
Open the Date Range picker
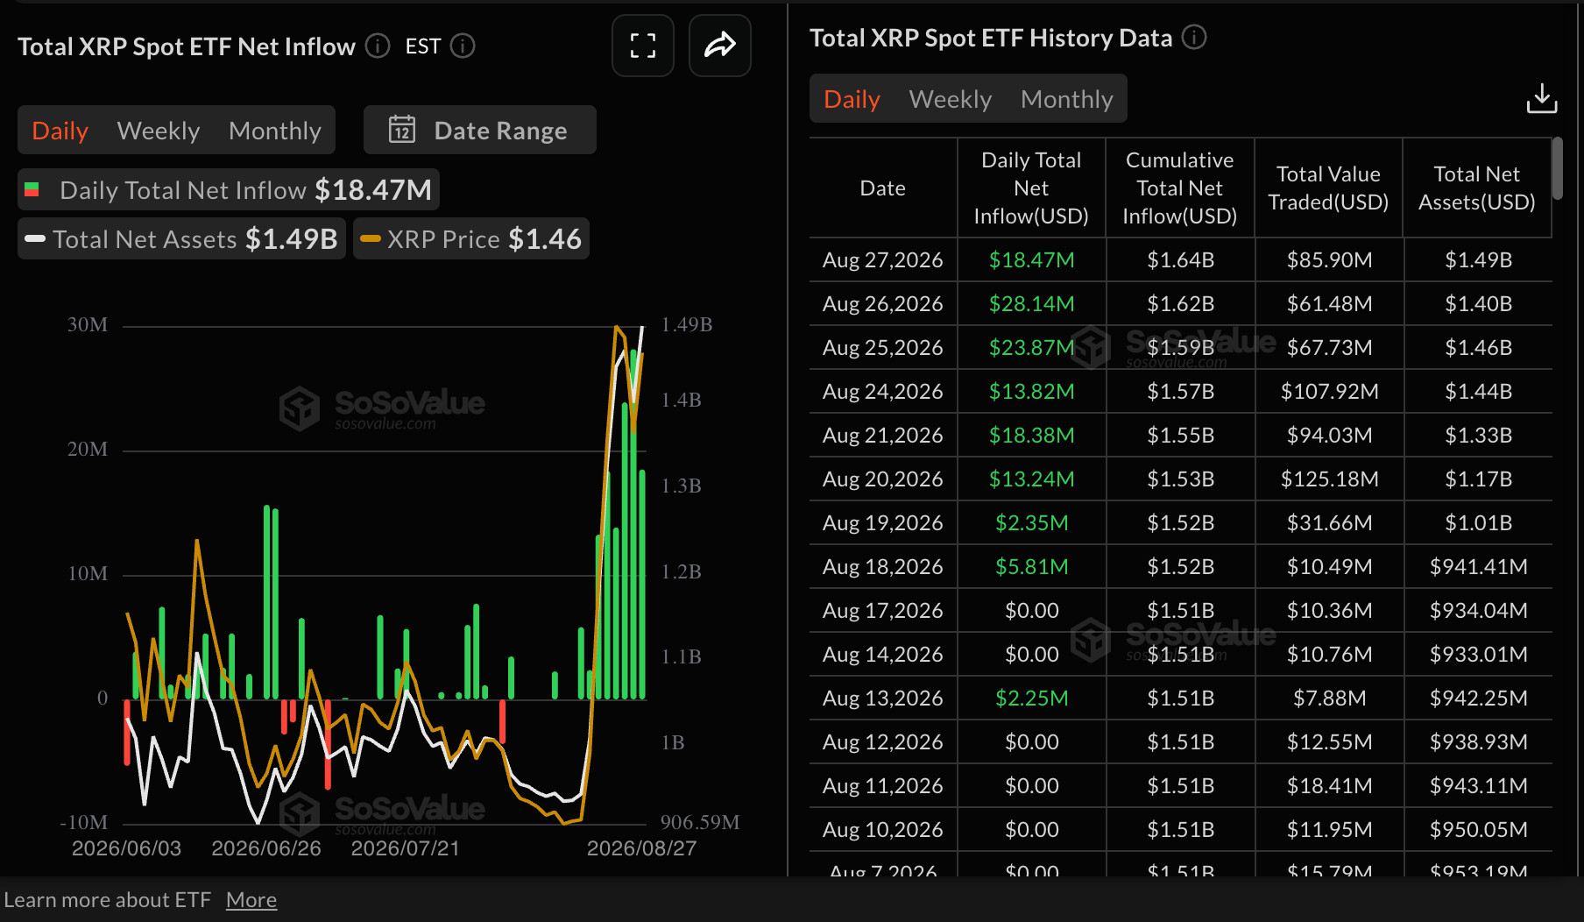(x=480, y=131)
